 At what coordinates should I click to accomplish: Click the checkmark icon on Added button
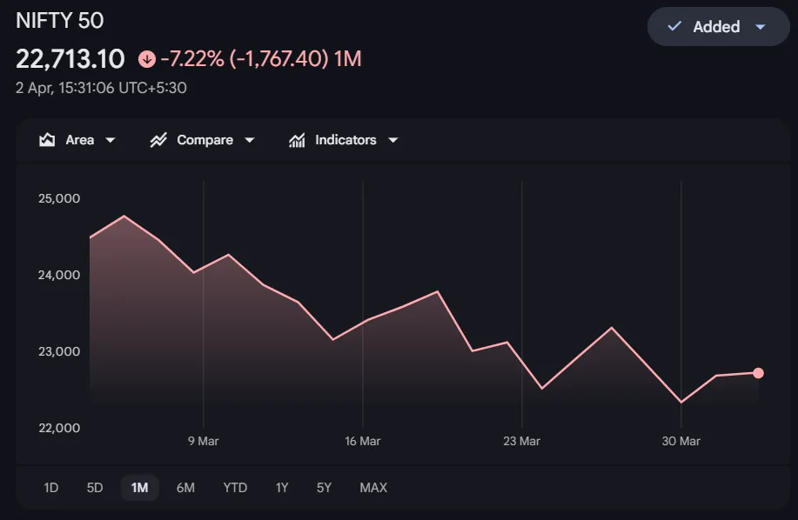click(674, 27)
